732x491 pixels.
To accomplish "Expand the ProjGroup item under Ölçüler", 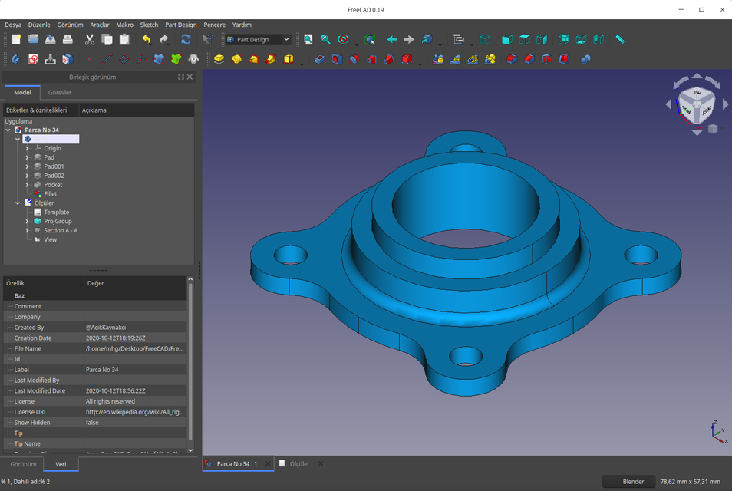I will [27, 221].
